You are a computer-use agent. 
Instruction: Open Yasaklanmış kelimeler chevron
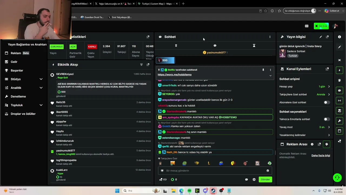[x=329, y=135]
